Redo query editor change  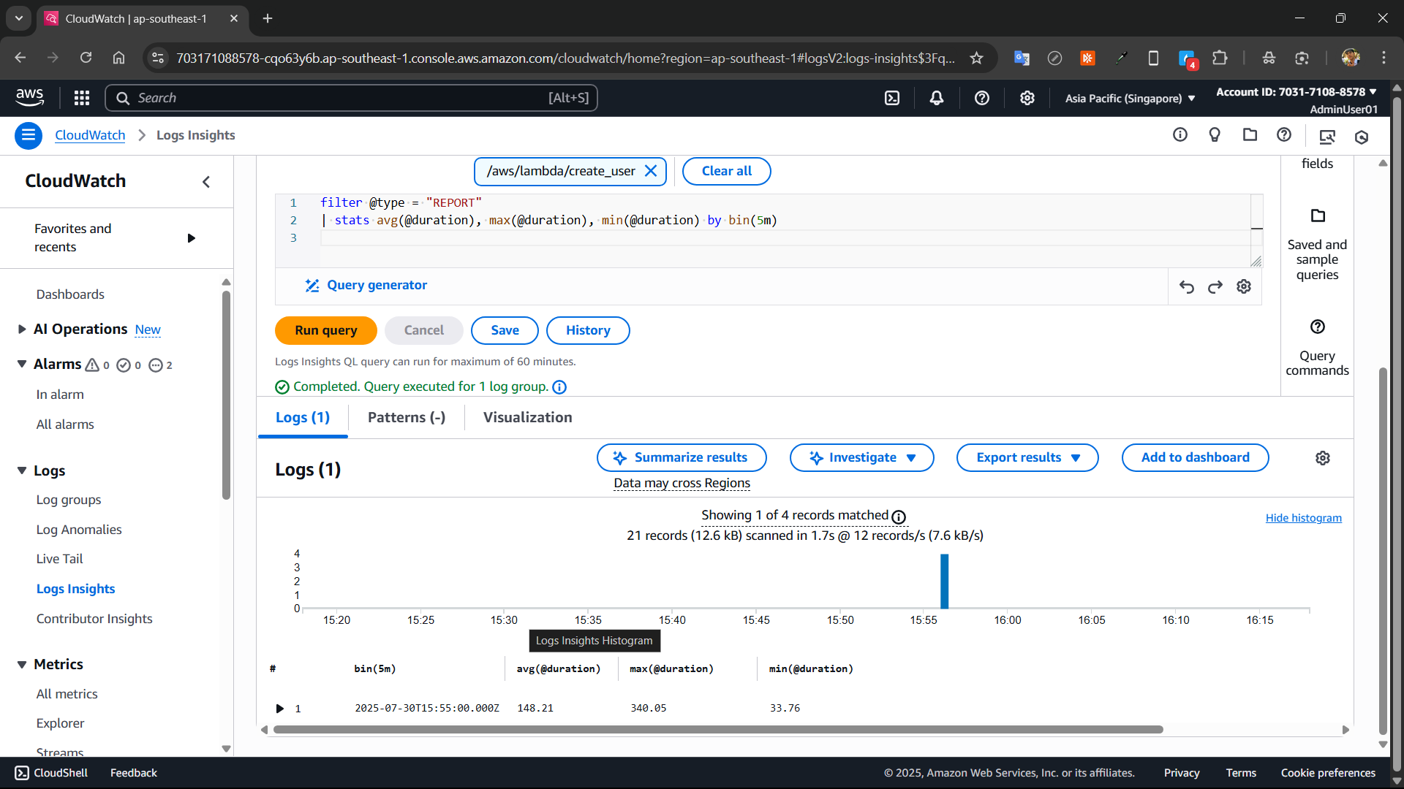pos(1215,286)
